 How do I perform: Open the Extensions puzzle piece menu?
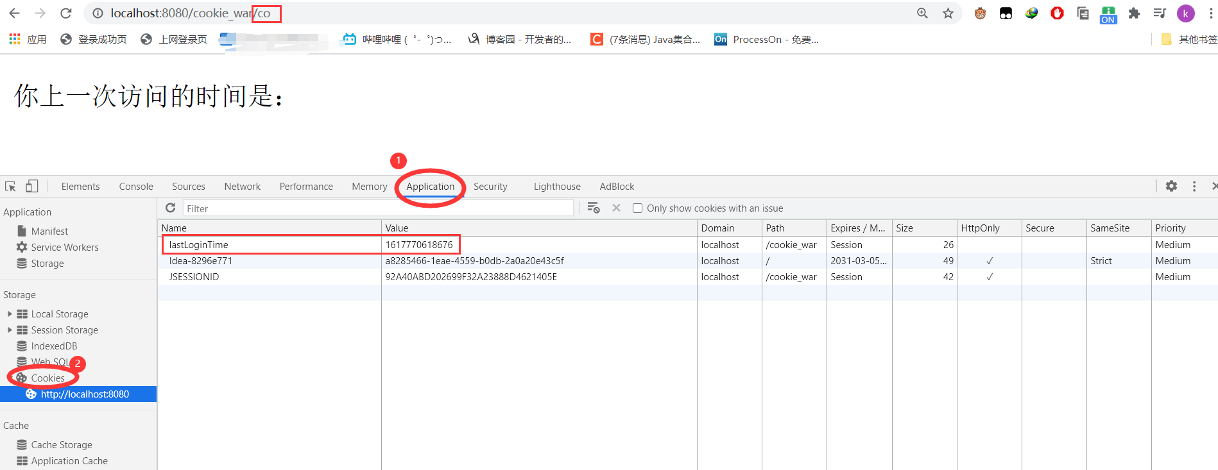1134,13
